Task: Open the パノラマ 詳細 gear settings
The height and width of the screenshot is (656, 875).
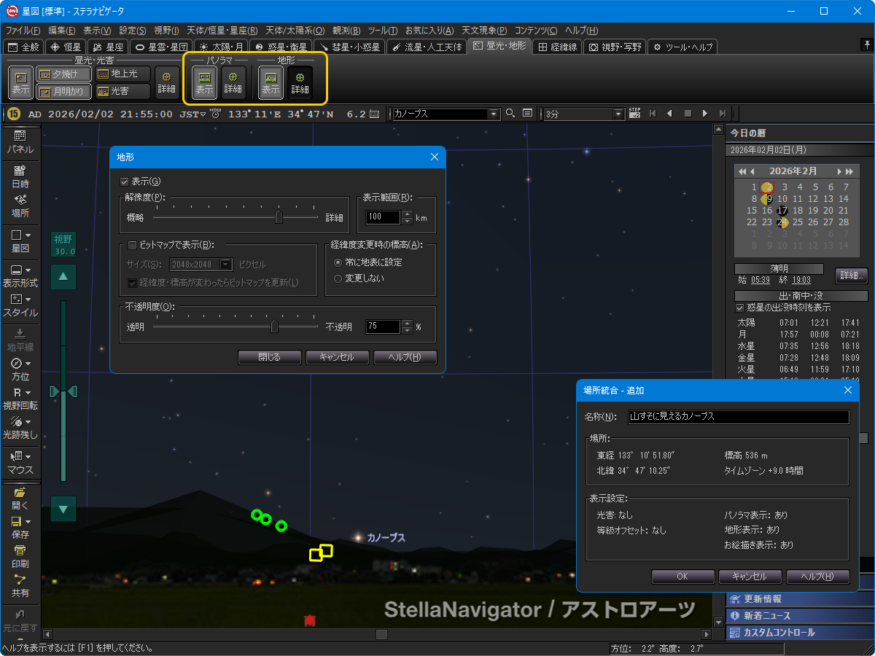Action: (x=233, y=84)
